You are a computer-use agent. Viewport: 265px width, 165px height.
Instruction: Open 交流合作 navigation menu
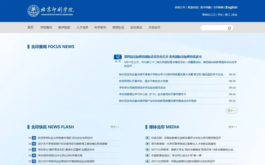click(x=154, y=27)
